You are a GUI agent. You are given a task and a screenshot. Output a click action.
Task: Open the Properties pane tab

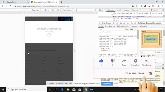click(x=134, y=26)
